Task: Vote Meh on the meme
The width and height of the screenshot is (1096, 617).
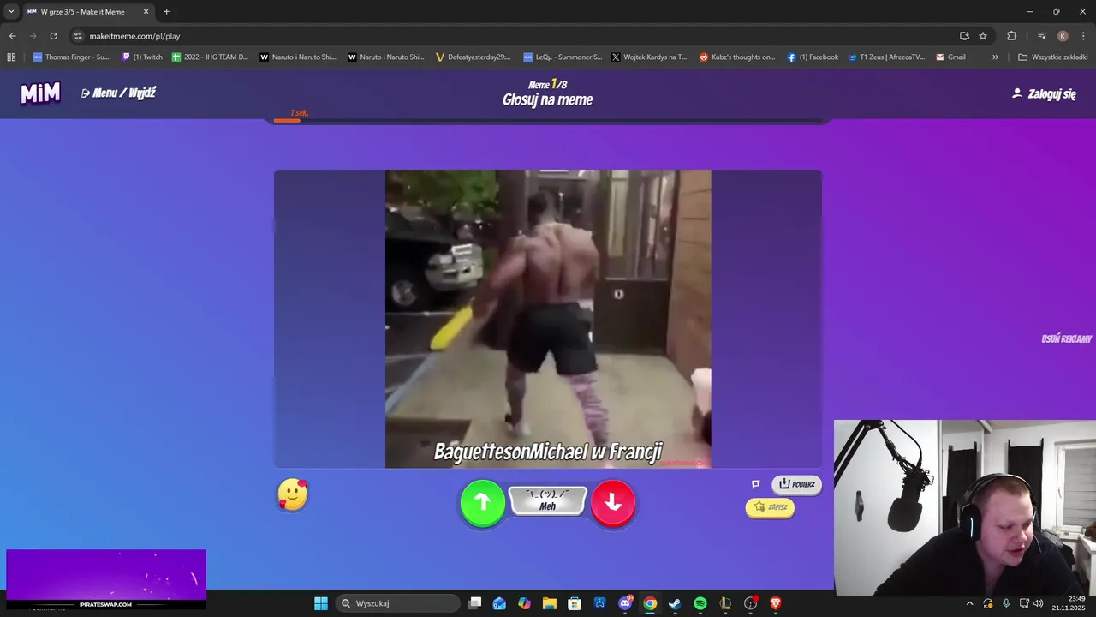Action: pyautogui.click(x=548, y=501)
